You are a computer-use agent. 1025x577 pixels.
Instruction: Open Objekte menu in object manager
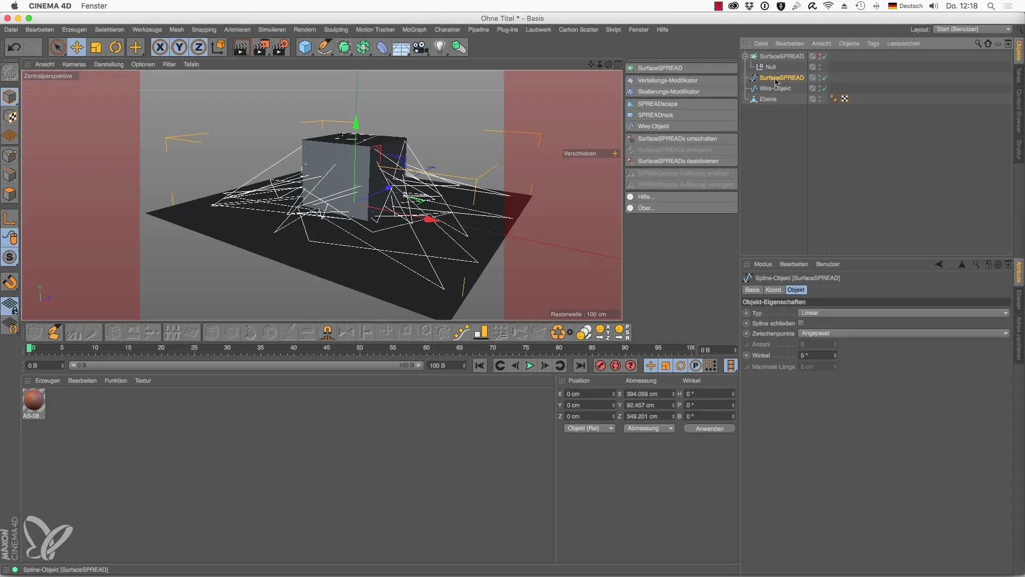pos(849,43)
